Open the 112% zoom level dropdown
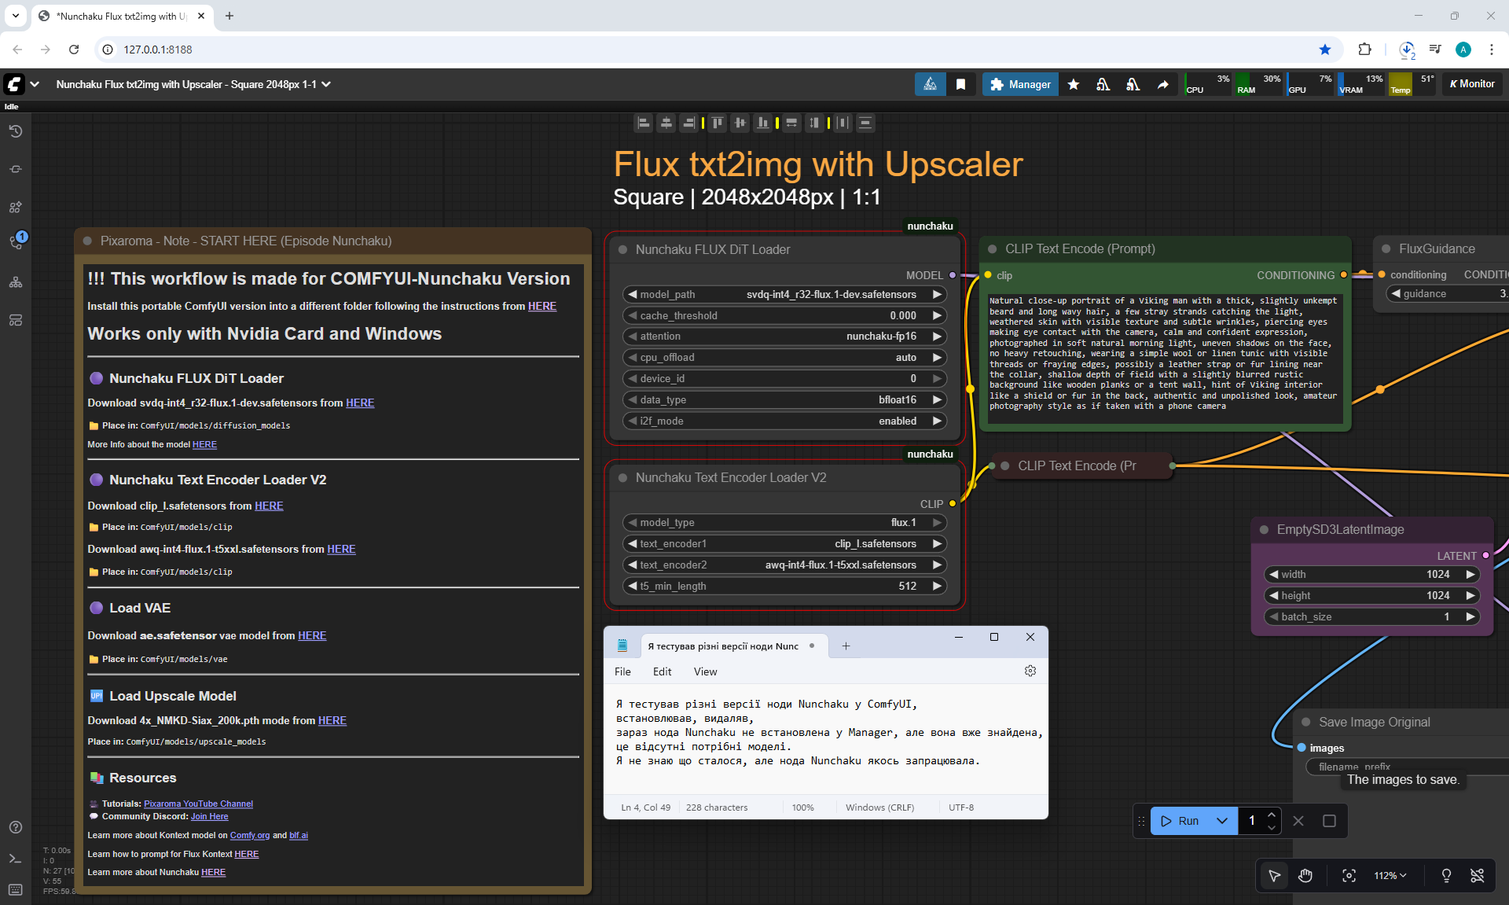 pyautogui.click(x=1390, y=875)
